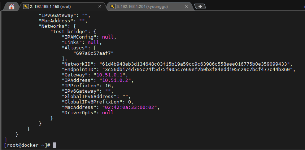Click the "IPPrefixLen" key
The image size is (305, 150).
pyautogui.click(x=81, y=86)
